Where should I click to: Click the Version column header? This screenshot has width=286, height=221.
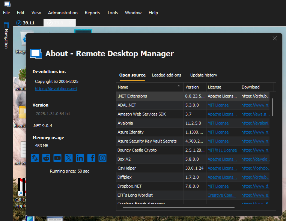click(195, 87)
